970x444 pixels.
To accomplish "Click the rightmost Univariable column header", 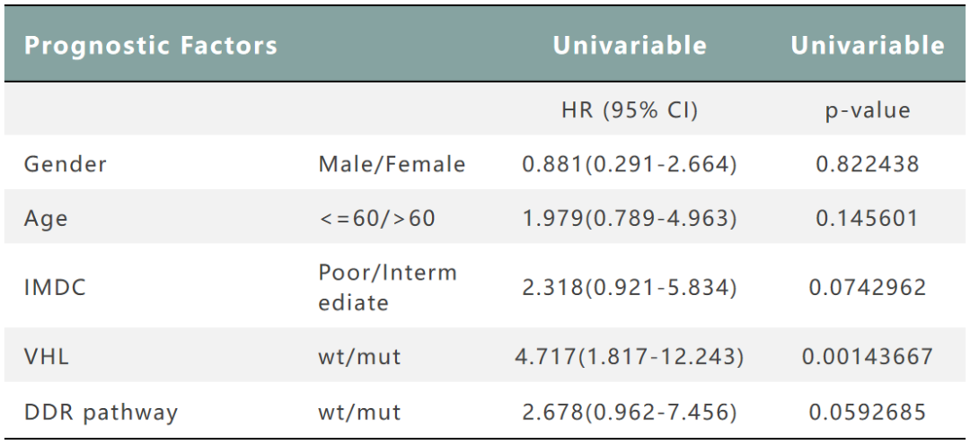I will coord(867,46).
